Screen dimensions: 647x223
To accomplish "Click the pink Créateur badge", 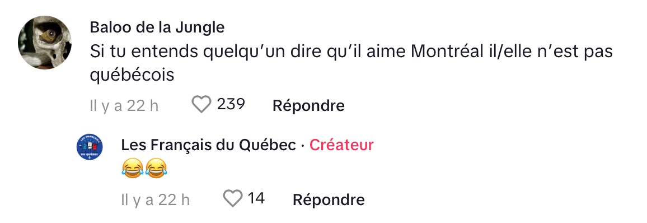I will tap(341, 145).
